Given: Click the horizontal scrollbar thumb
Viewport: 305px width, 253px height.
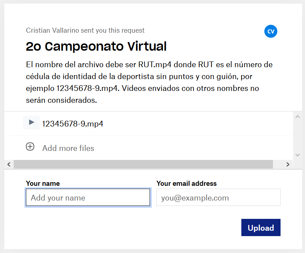Looking at the screenshot, I should 143,164.
